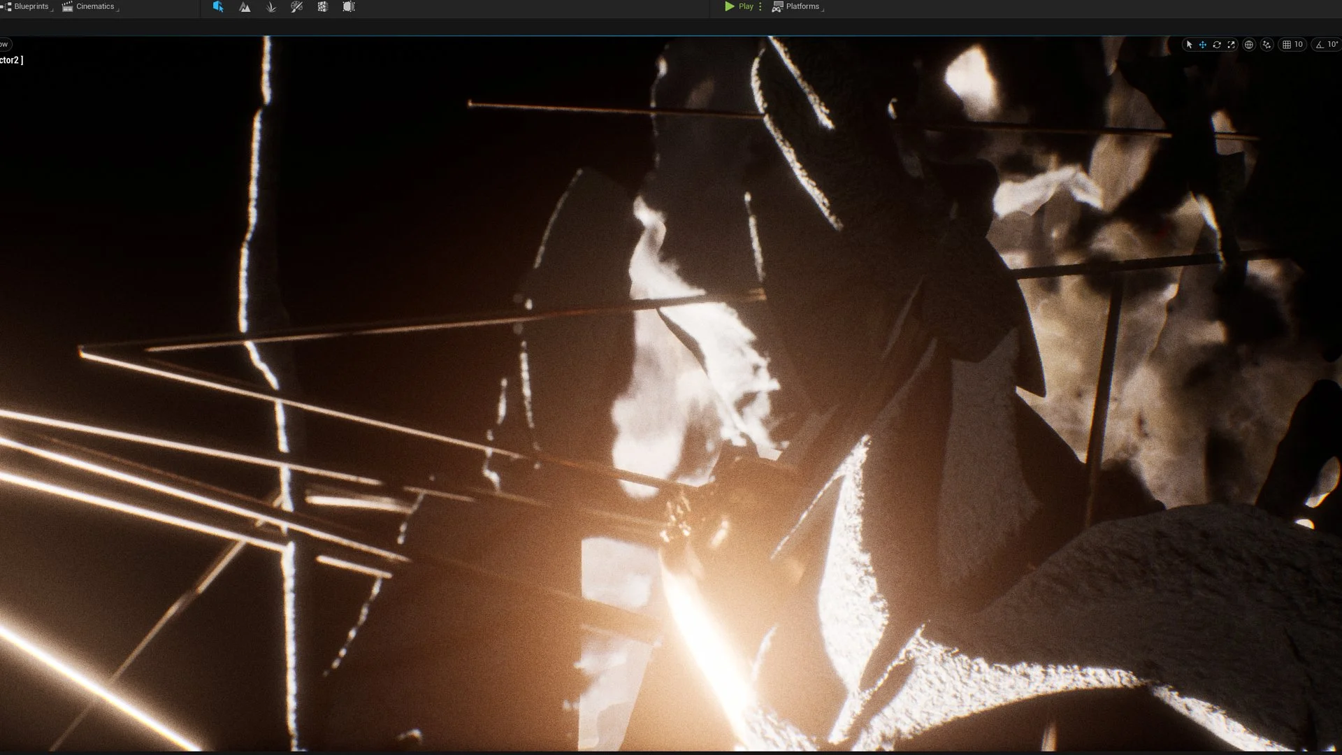Open the Platforms dropdown
The height and width of the screenshot is (755, 1342).
(x=798, y=6)
